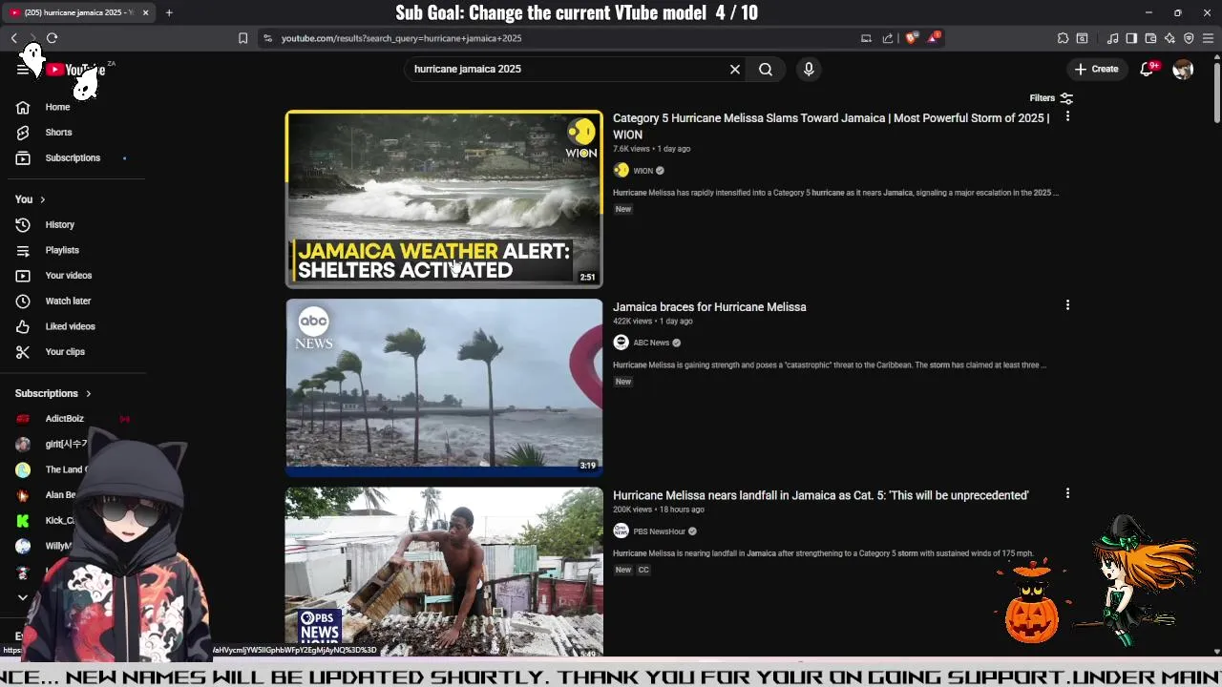Play the ABC News palm trees thumbnail

pyautogui.click(x=444, y=387)
